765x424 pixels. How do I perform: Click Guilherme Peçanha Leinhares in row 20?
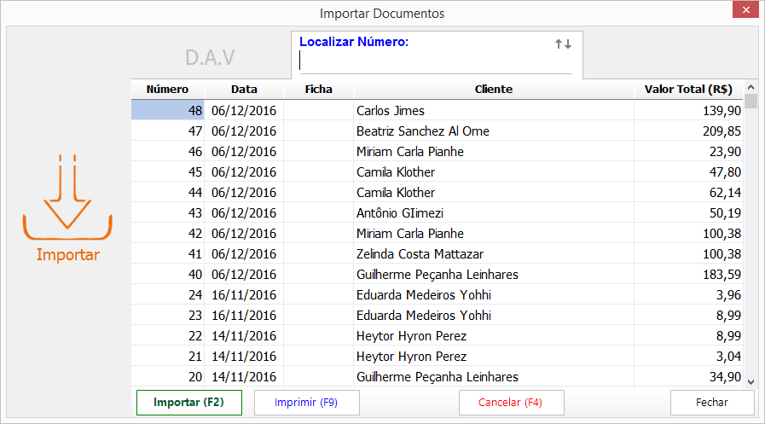[x=438, y=377]
